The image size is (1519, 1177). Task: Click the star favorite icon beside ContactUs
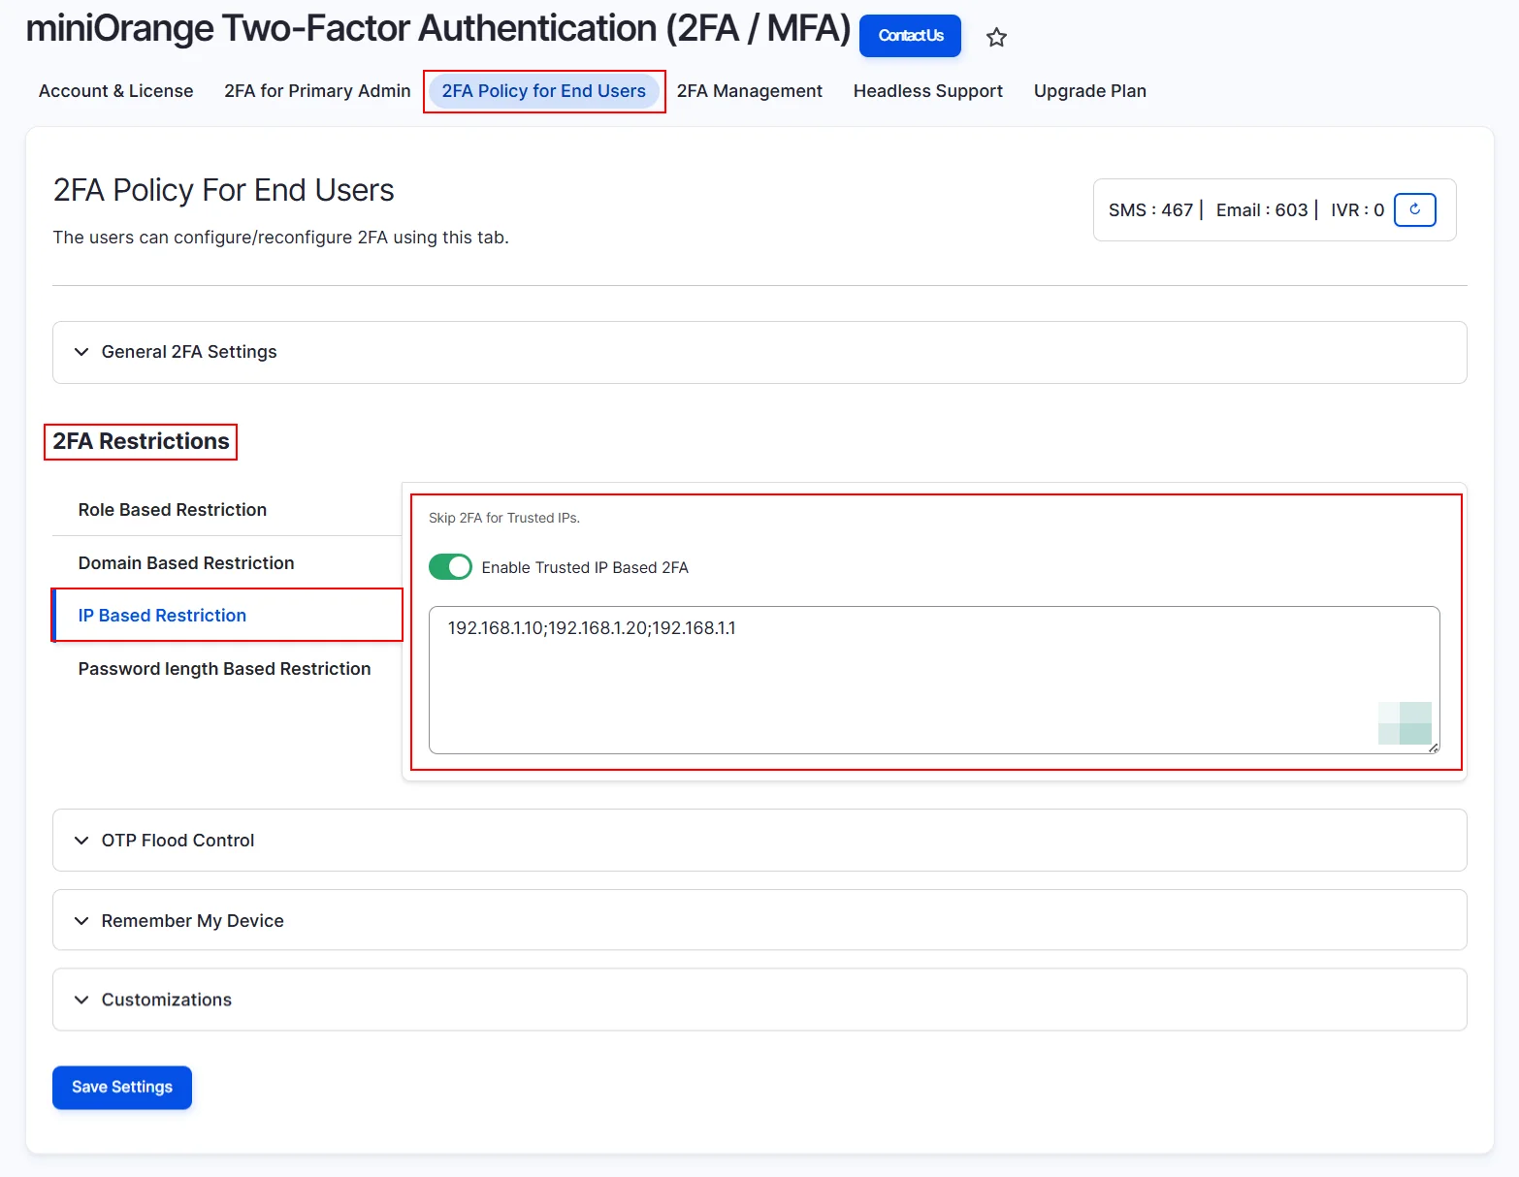996,38
